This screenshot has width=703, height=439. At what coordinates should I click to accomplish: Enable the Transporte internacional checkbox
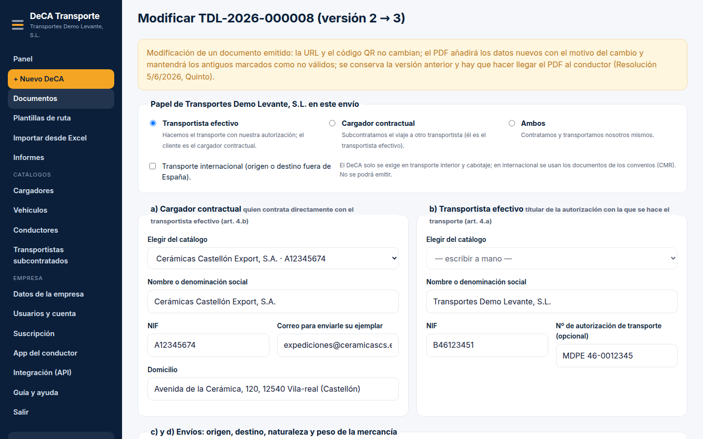click(x=153, y=166)
